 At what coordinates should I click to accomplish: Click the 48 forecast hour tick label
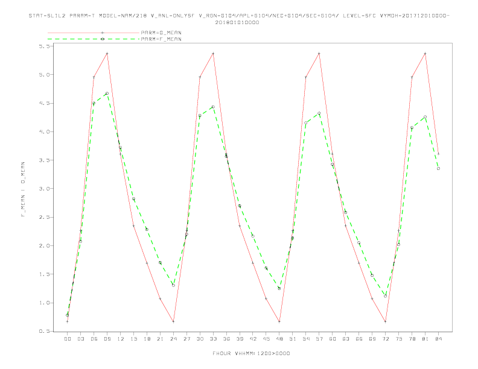point(279,339)
